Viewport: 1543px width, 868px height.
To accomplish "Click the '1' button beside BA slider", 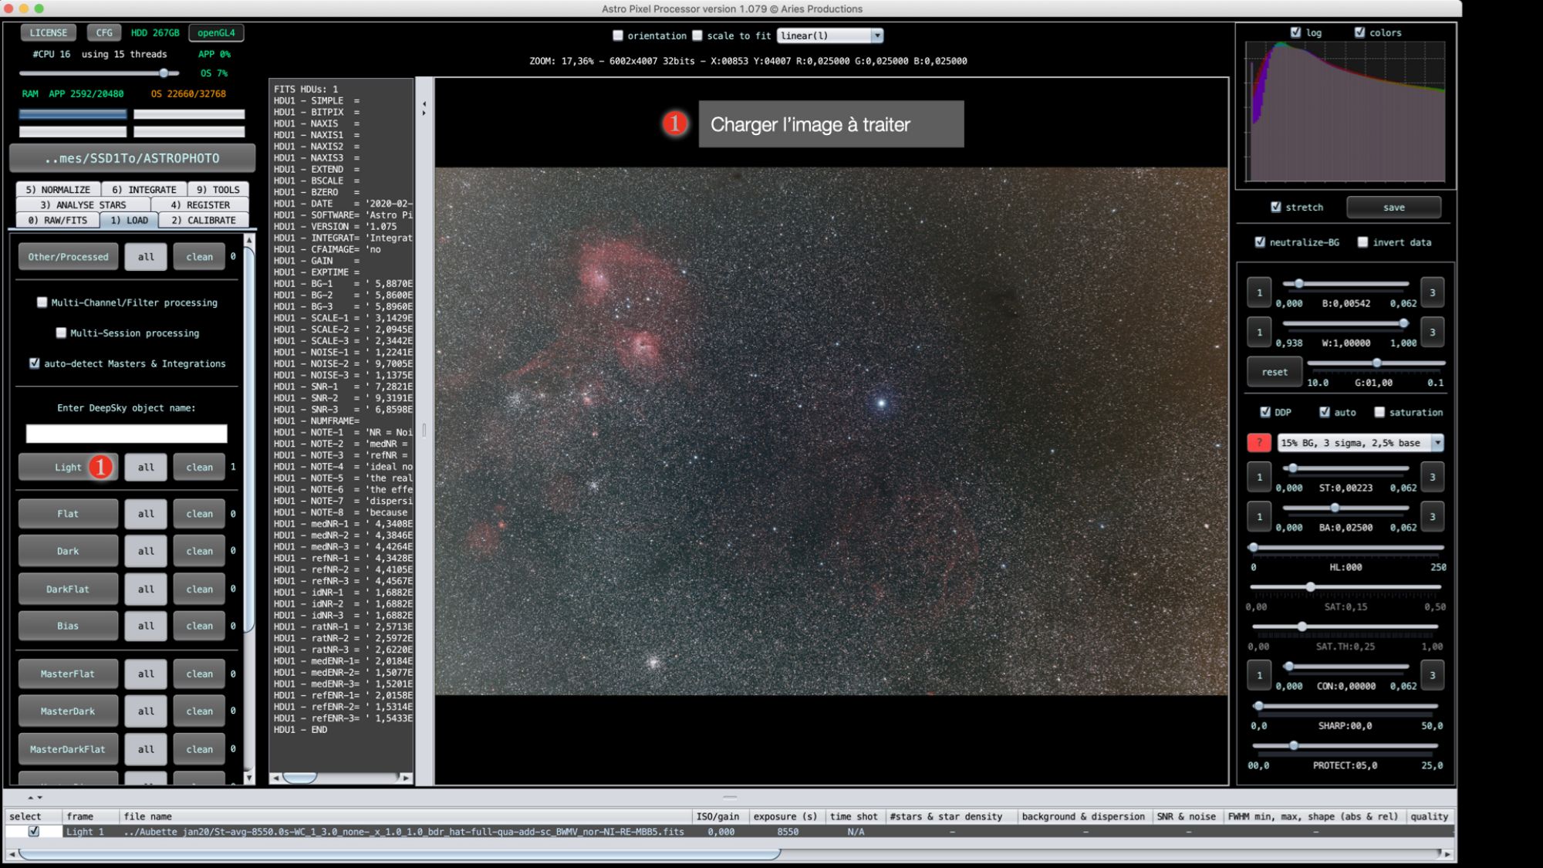I will 1259,516.
